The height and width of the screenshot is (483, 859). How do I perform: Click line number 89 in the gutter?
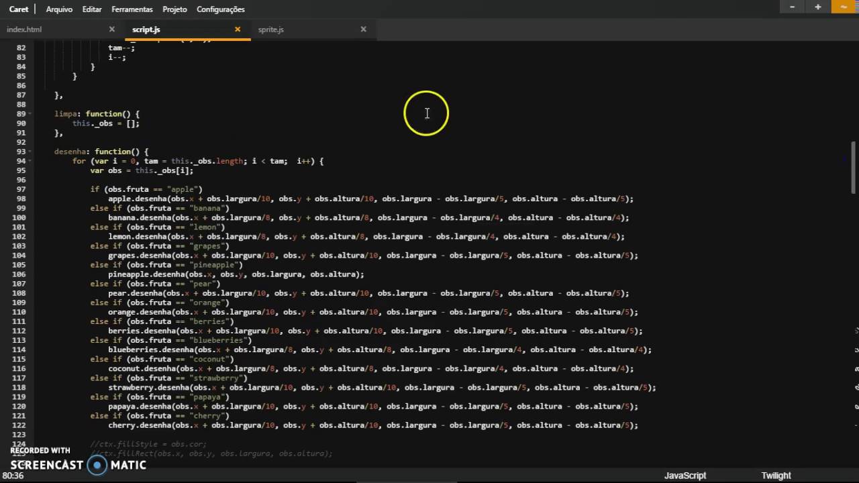pos(21,114)
